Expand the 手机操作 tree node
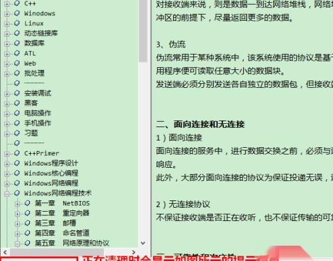Screen dimensions: 333x261 coord(7,124)
